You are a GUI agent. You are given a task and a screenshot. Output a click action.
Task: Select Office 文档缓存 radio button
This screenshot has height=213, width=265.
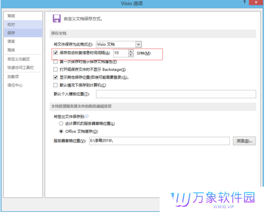[61, 132]
